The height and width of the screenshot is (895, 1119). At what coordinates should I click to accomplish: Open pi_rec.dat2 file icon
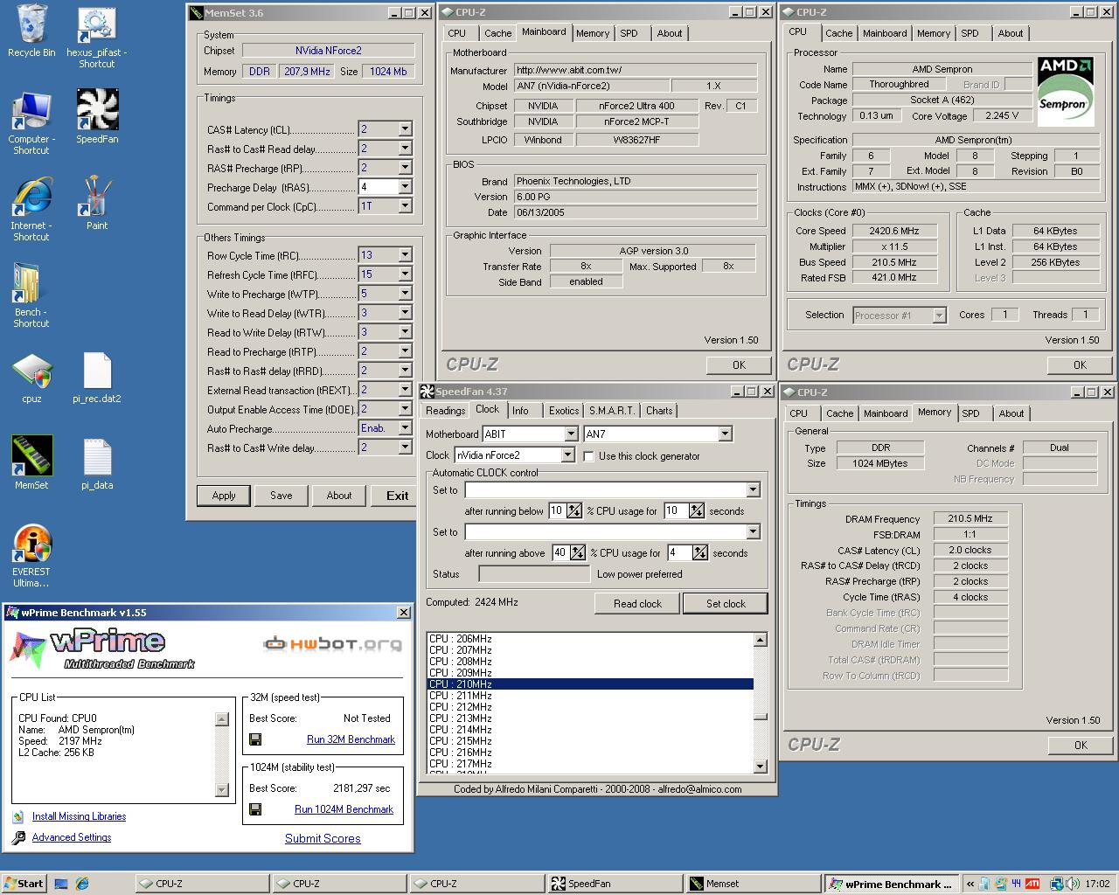tap(97, 371)
